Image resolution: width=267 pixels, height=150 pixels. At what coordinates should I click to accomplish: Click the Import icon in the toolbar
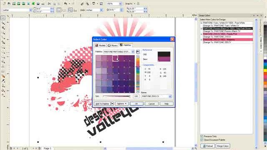pos(82,4)
